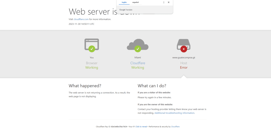Screen dimensions: 271x132
Task: Open Additional troubleshooting information link
Action: pos(174,113)
